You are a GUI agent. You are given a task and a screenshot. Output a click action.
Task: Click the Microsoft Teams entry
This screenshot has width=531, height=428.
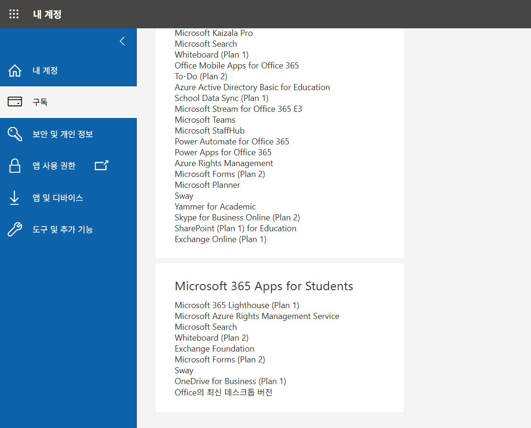click(205, 119)
